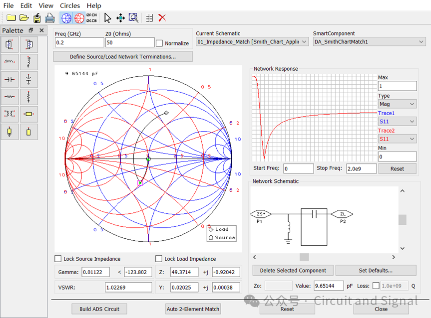This screenshot has width=431, height=318.
Task: Click the Set Defaults button
Action: click(376, 270)
